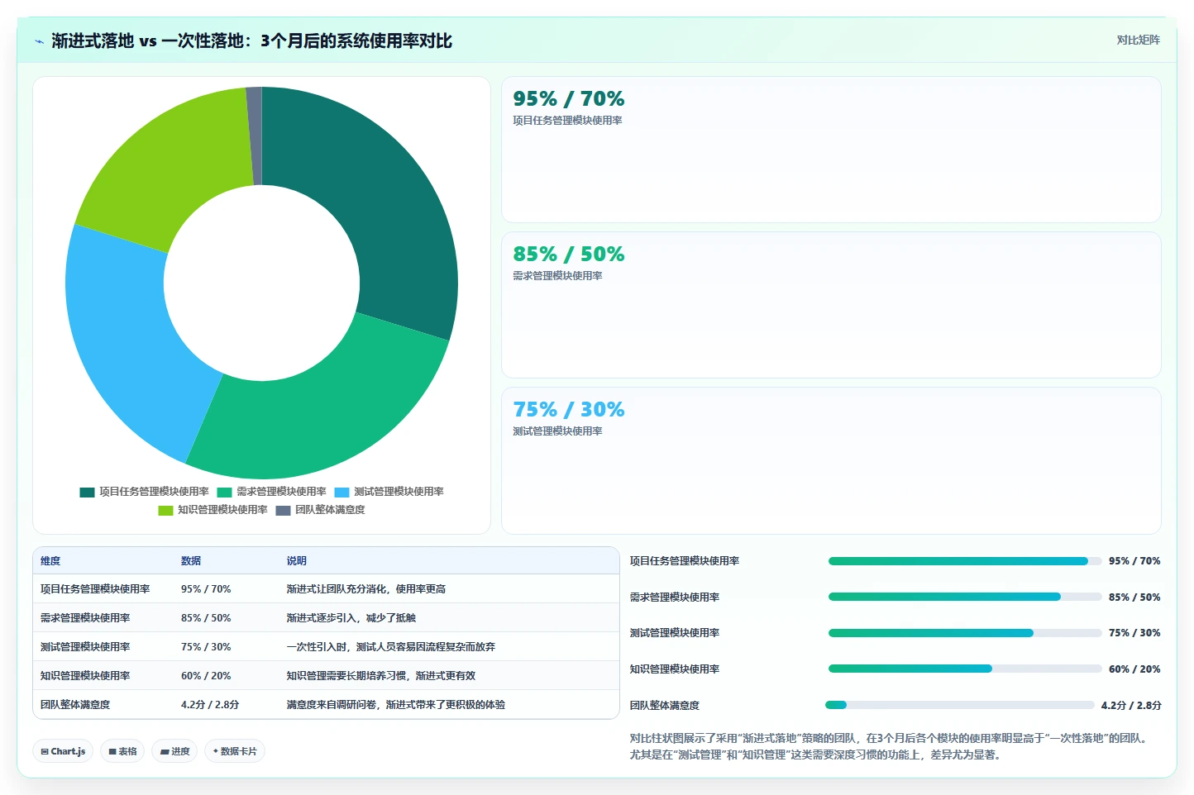Click progress bar for 测试管理模块使用率
This screenshot has height=795, width=1194.
[x=965, y=633]
